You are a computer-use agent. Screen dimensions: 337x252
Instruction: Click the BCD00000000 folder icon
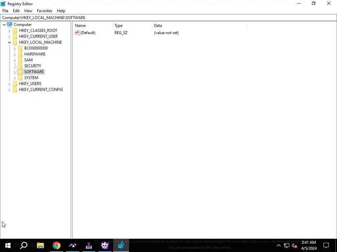[x=20, y=48]
